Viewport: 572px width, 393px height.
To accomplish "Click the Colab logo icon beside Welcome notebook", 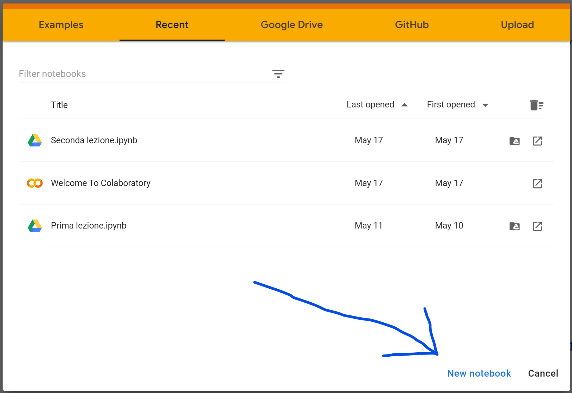I will [35, 183].
